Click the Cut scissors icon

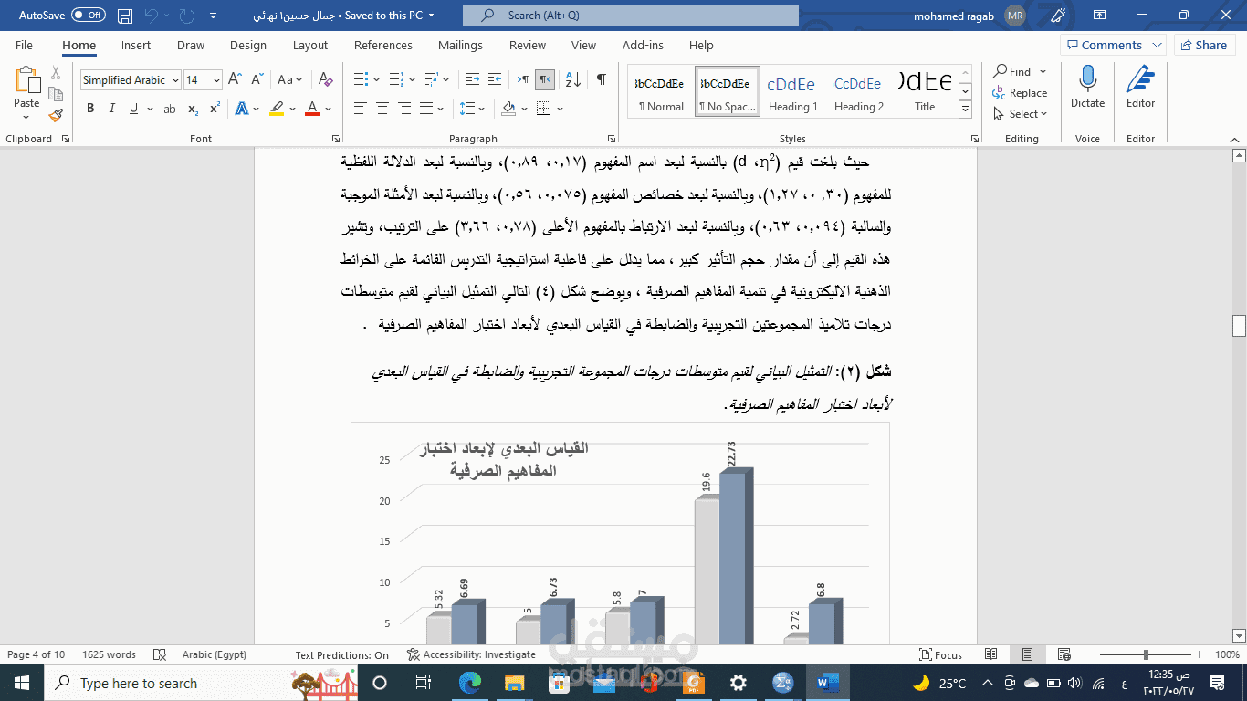point(56,72)
